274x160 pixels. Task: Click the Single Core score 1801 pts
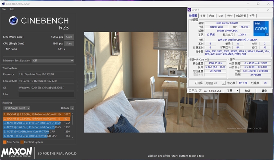(x=58, y=44)
